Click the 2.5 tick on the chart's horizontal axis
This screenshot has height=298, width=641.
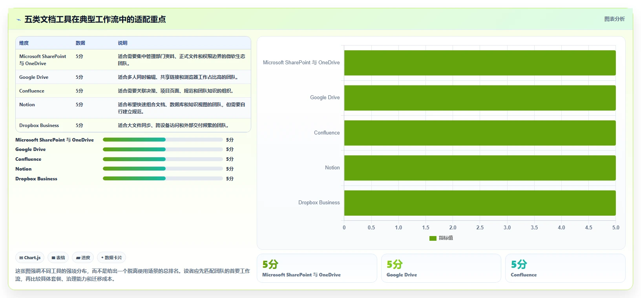(480, 227)
